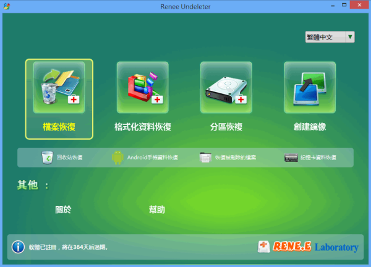Select the 分區恢復 hard drive icon
The height and width of the screenshot is (267, 371).
tap(226, 87)
